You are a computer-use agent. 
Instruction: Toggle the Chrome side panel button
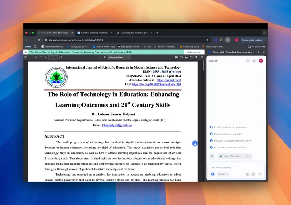click(x=228, y=40)
